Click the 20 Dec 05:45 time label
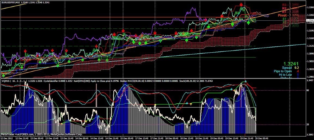This screenshot has height=140, width=314. [262, 138]
